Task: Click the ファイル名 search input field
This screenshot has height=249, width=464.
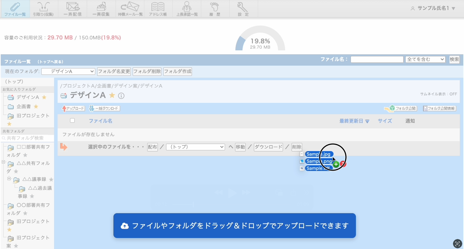Action: (377, 60)
